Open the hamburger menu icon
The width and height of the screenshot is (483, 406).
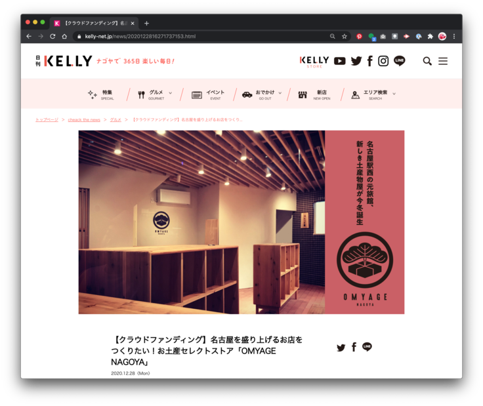coord(443,61)
